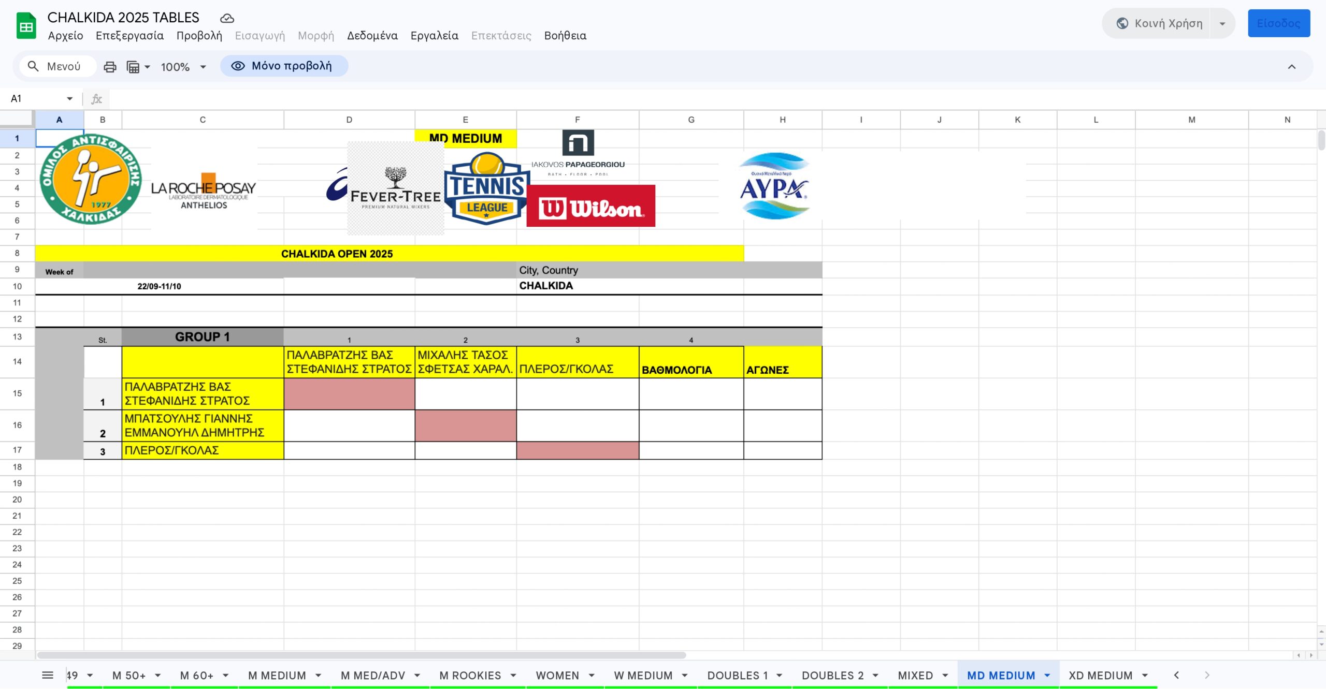Screen dimensions: 1326x689
Task: Open the Επεξεργασία menu
Action: point(129,36)
